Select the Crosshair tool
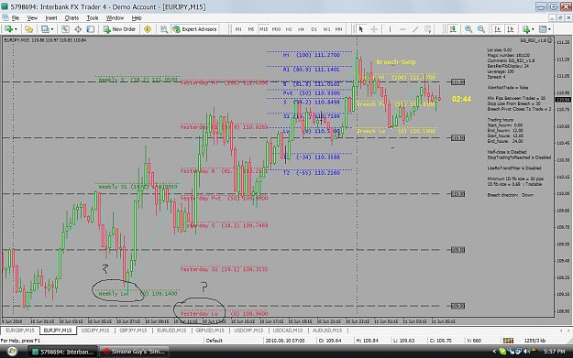The image size is (573, 358). [x=374, y=29]
